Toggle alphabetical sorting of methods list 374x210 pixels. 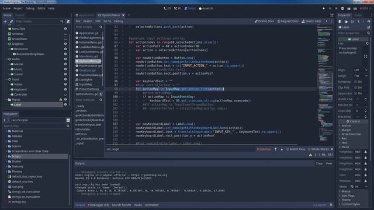[x=101, y=94]
